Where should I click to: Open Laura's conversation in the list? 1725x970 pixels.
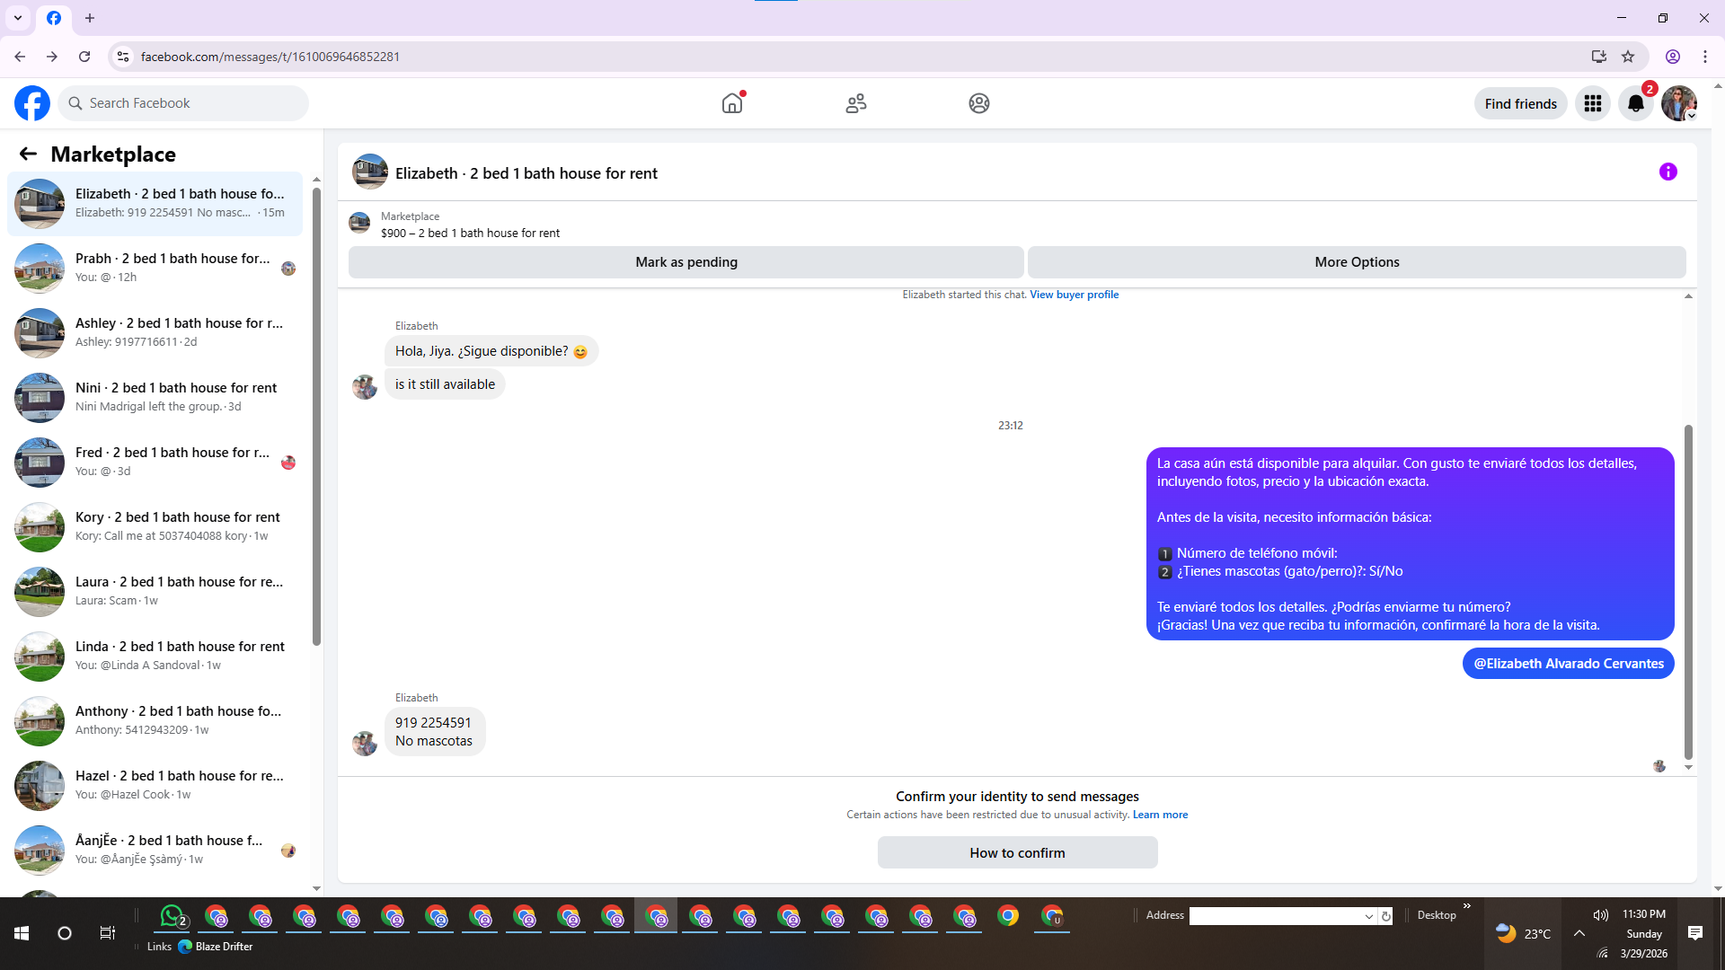point(155,592)
